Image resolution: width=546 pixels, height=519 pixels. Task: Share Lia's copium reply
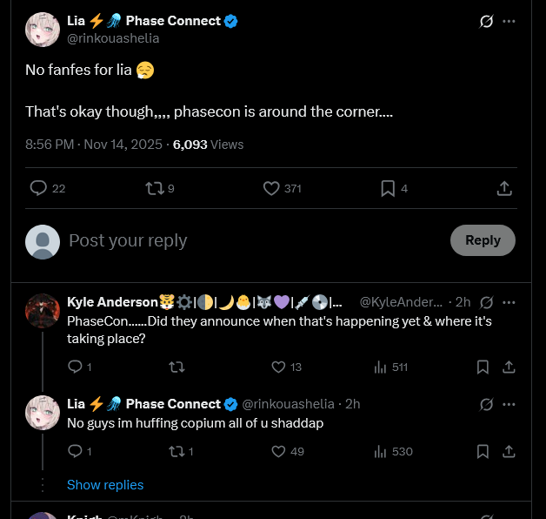click(x=509, y=452)
